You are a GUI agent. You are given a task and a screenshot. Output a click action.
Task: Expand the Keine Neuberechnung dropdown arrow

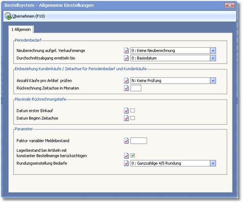tap(213, 51)
